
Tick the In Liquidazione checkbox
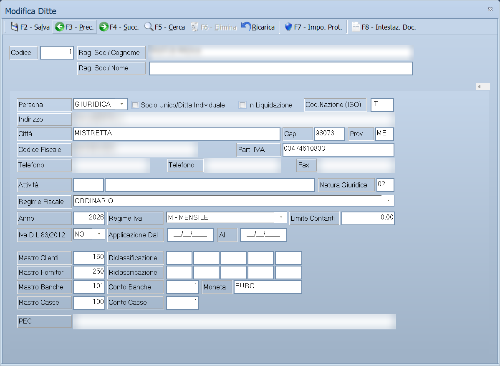pyautogui.click(x=242, y=105)
